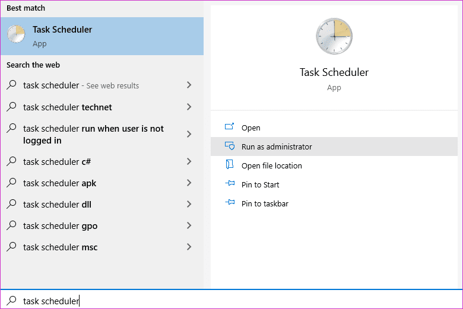Viewport: 463px width, 309px height.
Task: Expand the 'task scheduler gpo' arrow
Action: [189, 226]
